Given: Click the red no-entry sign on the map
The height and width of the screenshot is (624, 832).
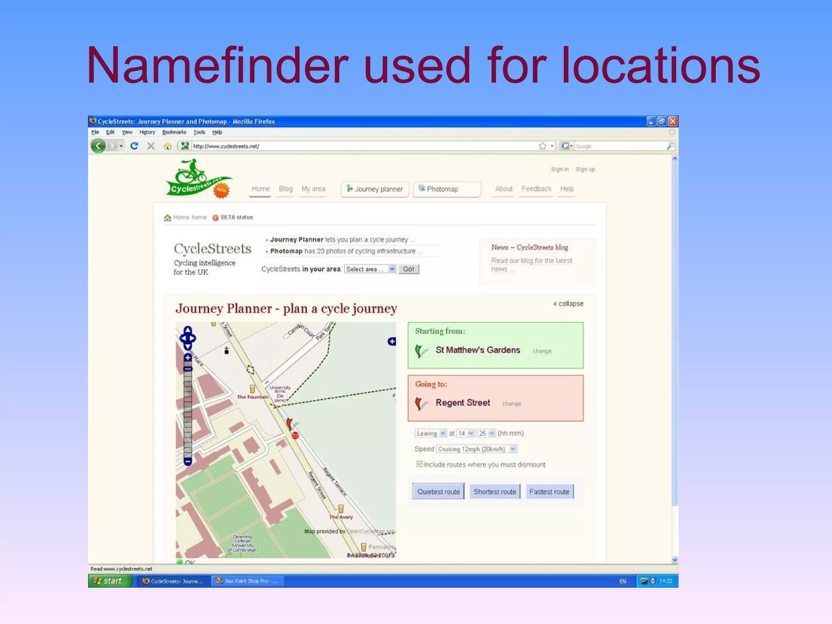Looking at the screenshot, I should click(295, 435).
